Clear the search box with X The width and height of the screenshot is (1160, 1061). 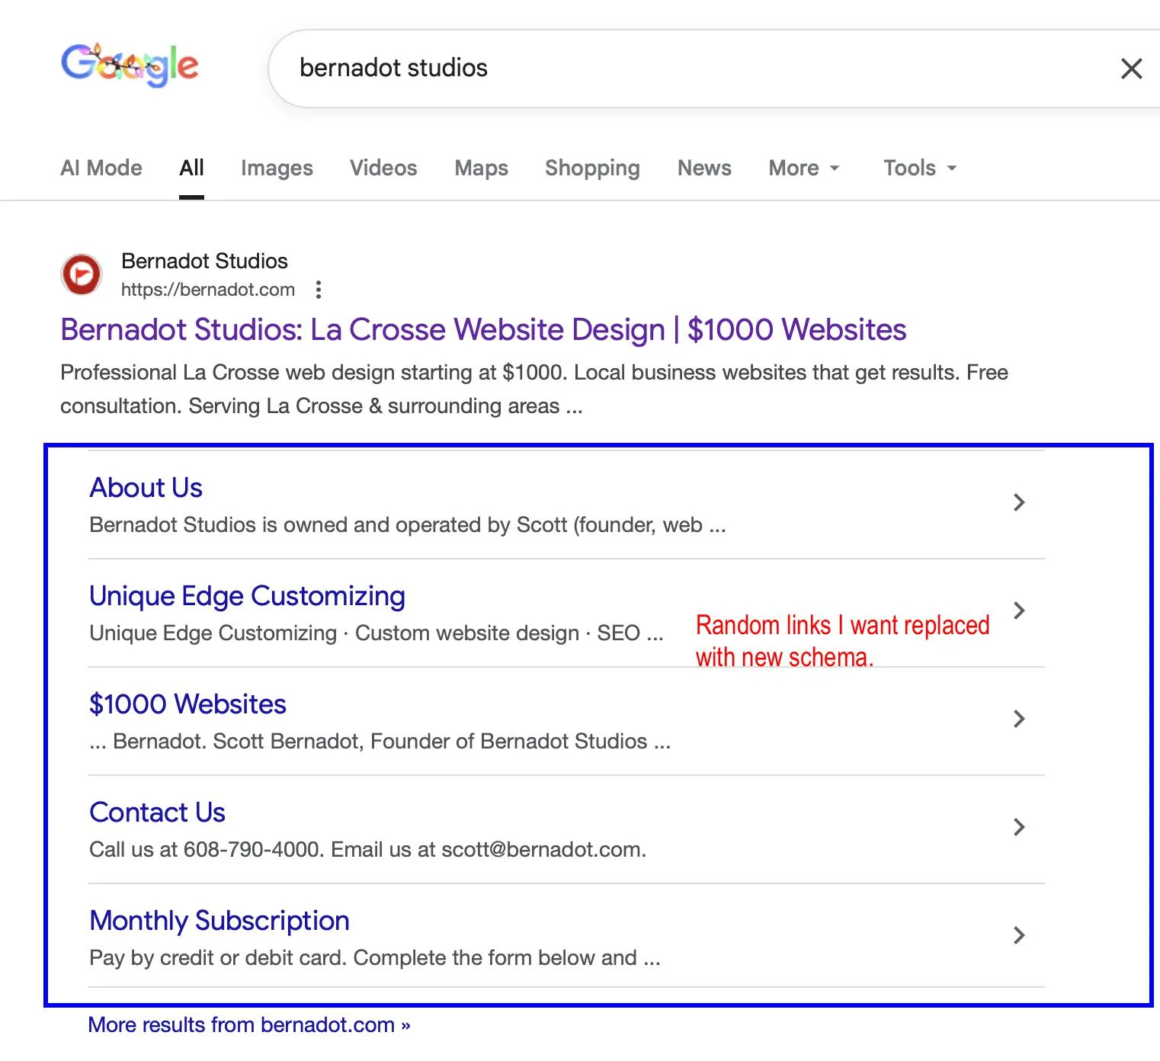[1131, 69]
